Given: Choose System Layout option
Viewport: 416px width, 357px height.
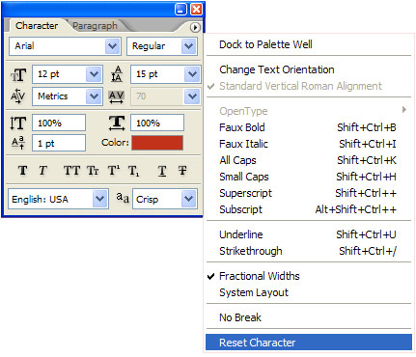Looking at the screenshot, I should 309,292.
